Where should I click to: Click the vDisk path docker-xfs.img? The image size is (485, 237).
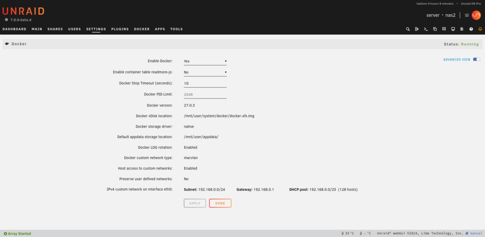219,116
